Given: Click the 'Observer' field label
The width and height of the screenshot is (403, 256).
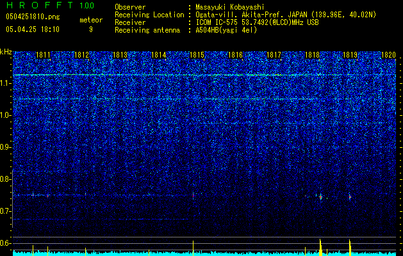Looking at the screenshot, I should (130, 7).
